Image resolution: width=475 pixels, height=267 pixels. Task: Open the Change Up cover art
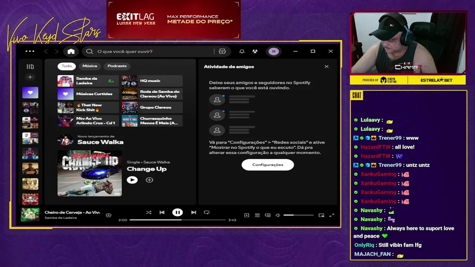pos(89,173)
